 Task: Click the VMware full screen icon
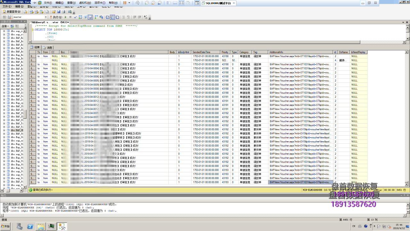[x=181, y=3]
